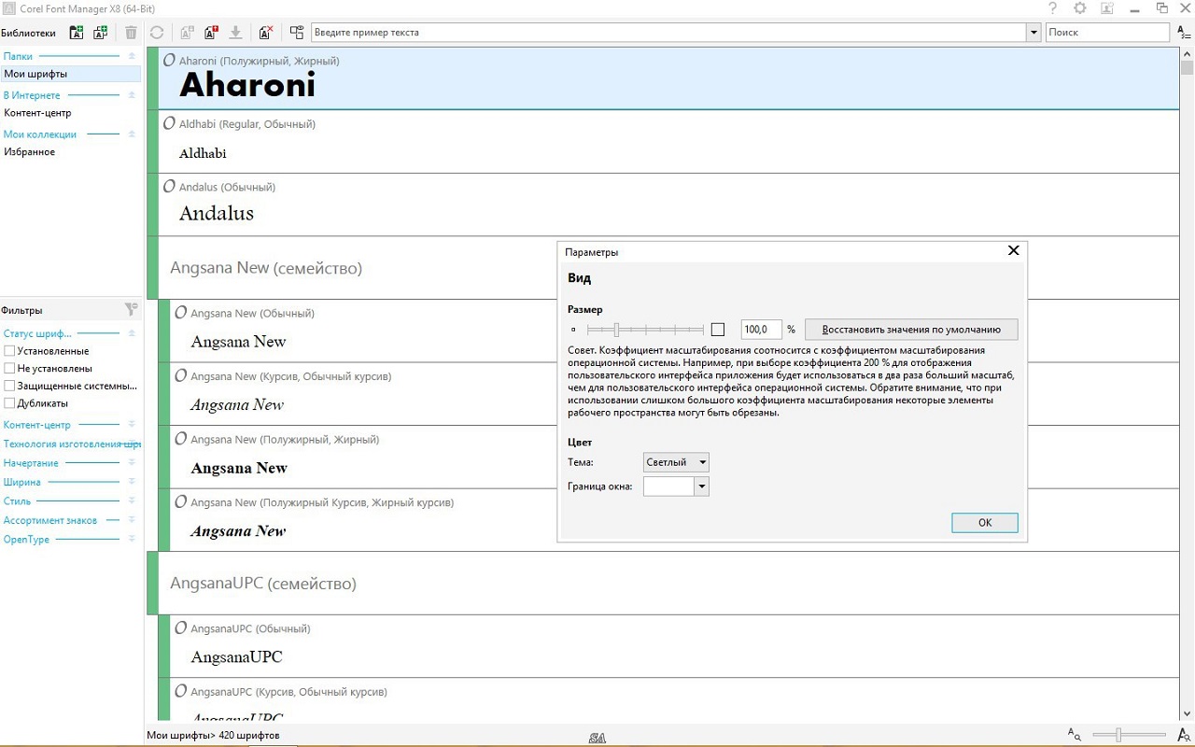Open the Граница окна color dropdown

(676, 486)
